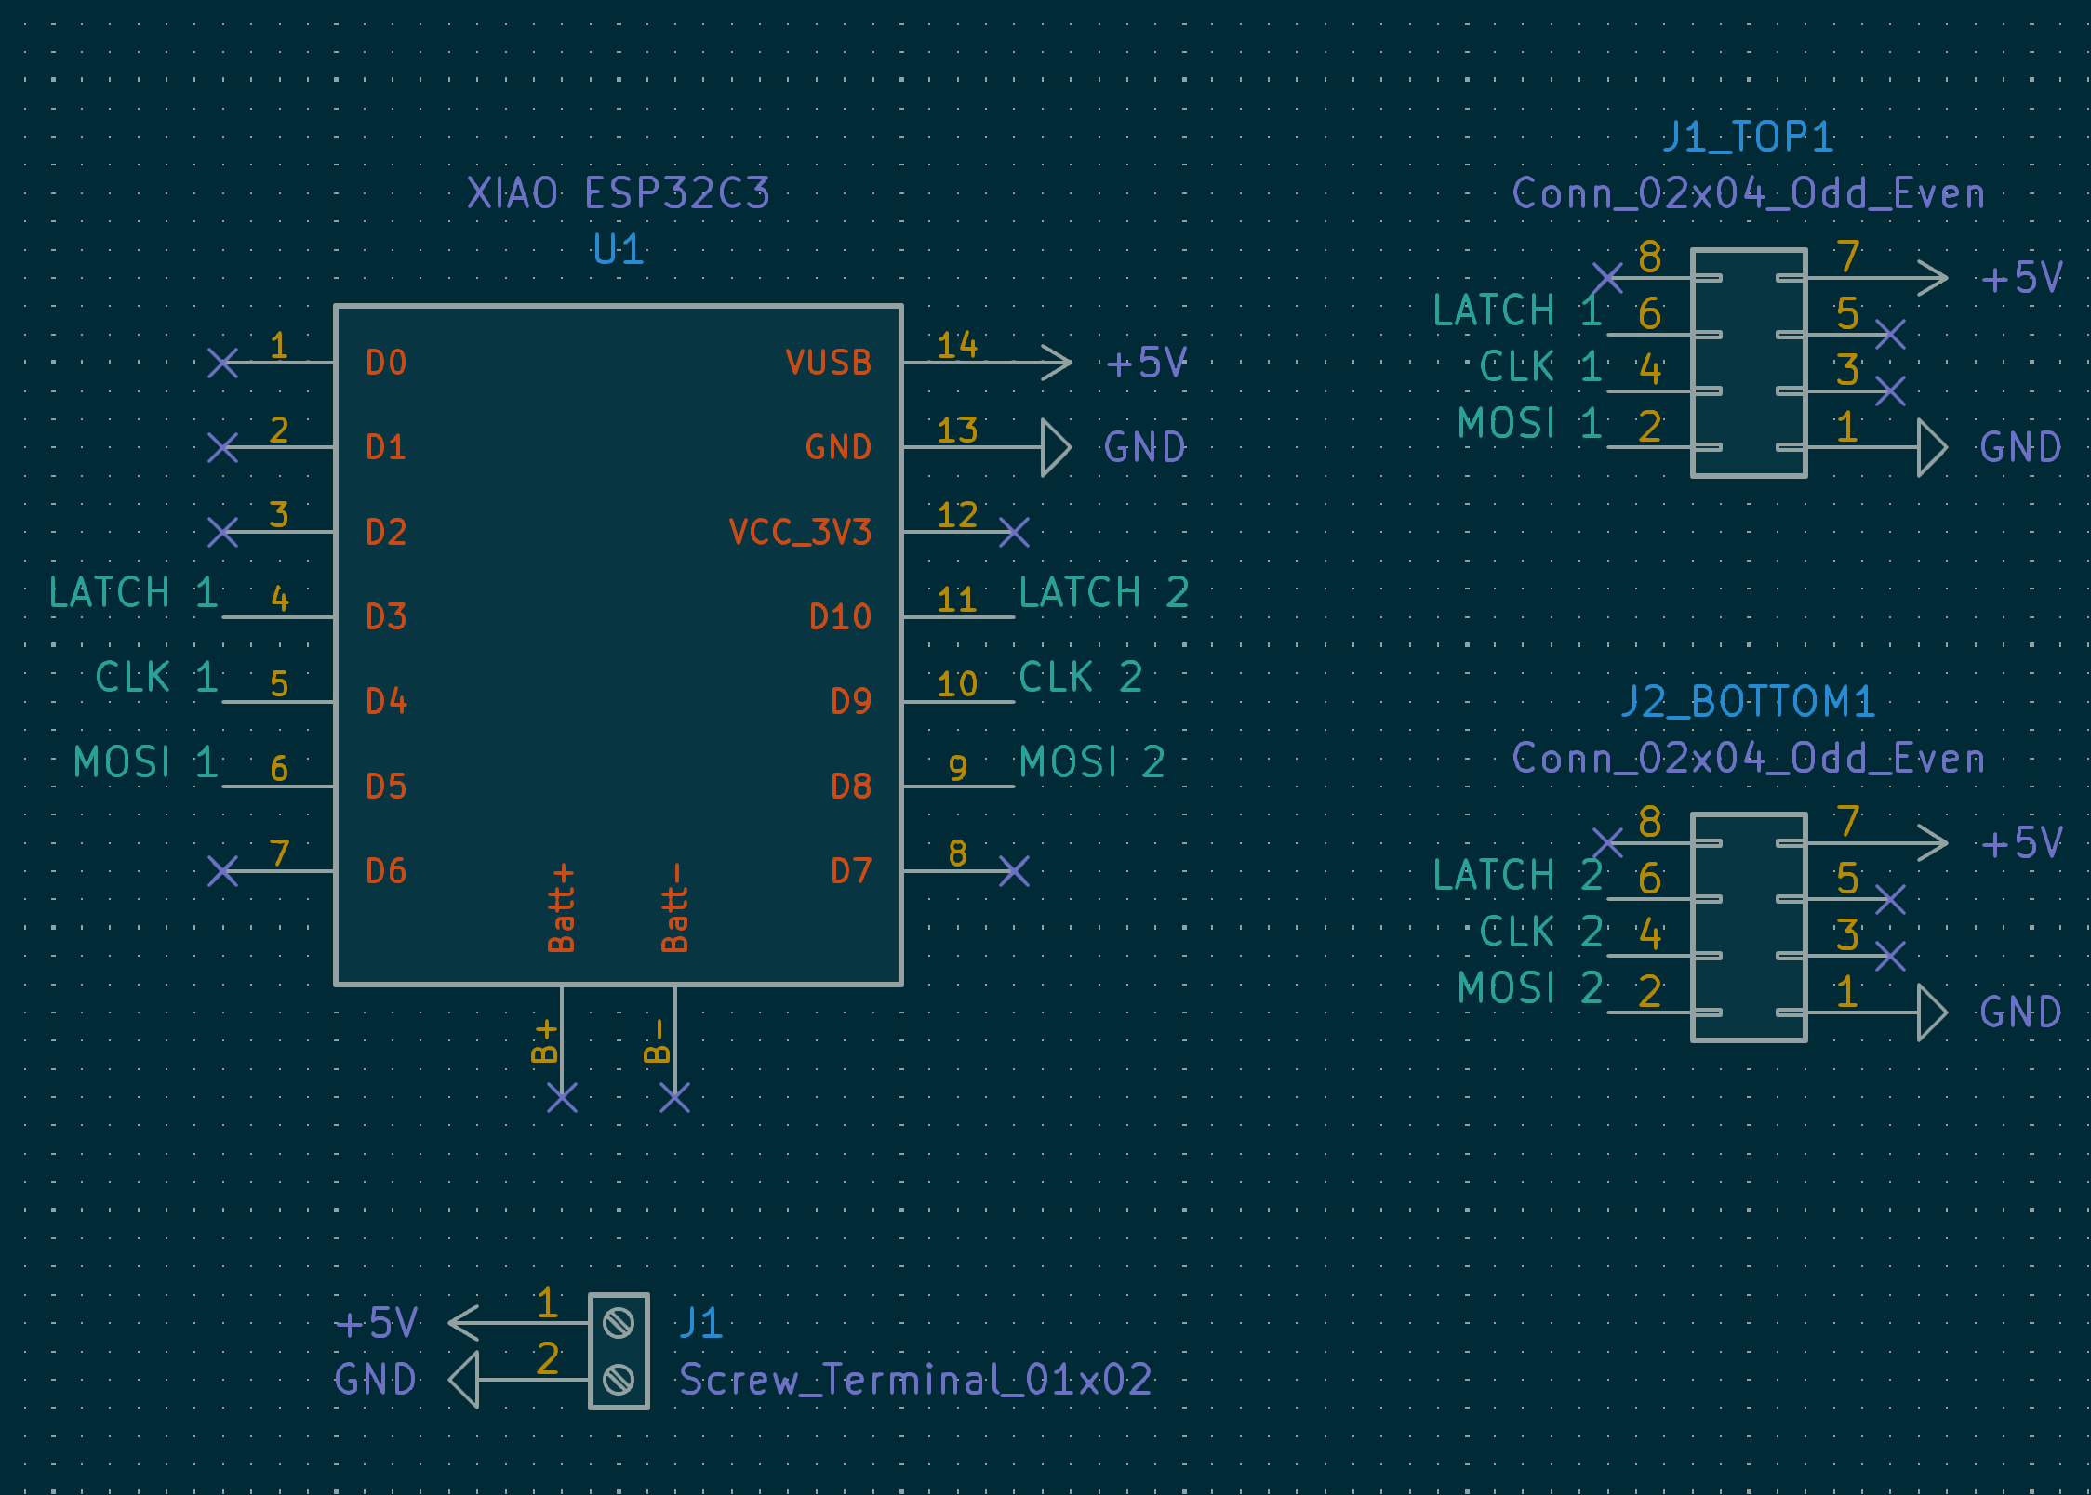
Task: Click the no-connect X under B+ pin
Action: (562, 1097)
